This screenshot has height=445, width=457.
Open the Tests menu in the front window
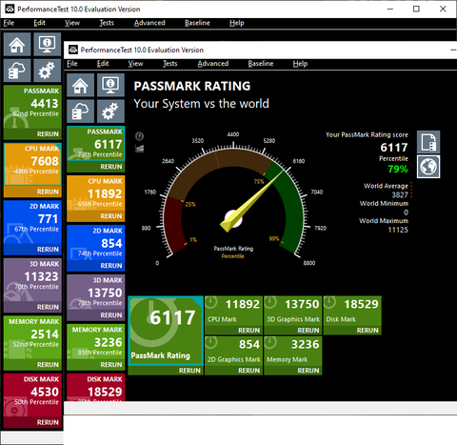click(169, 64)
